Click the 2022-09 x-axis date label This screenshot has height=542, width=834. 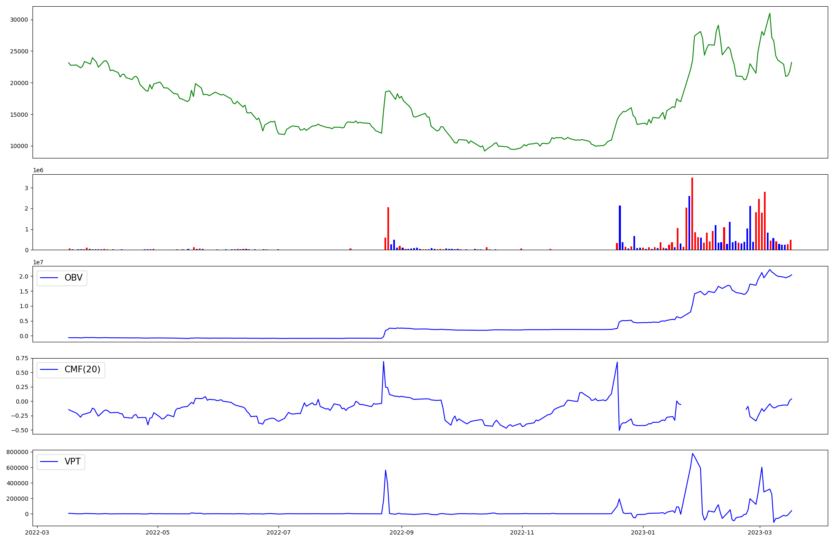tap(401, 532)
